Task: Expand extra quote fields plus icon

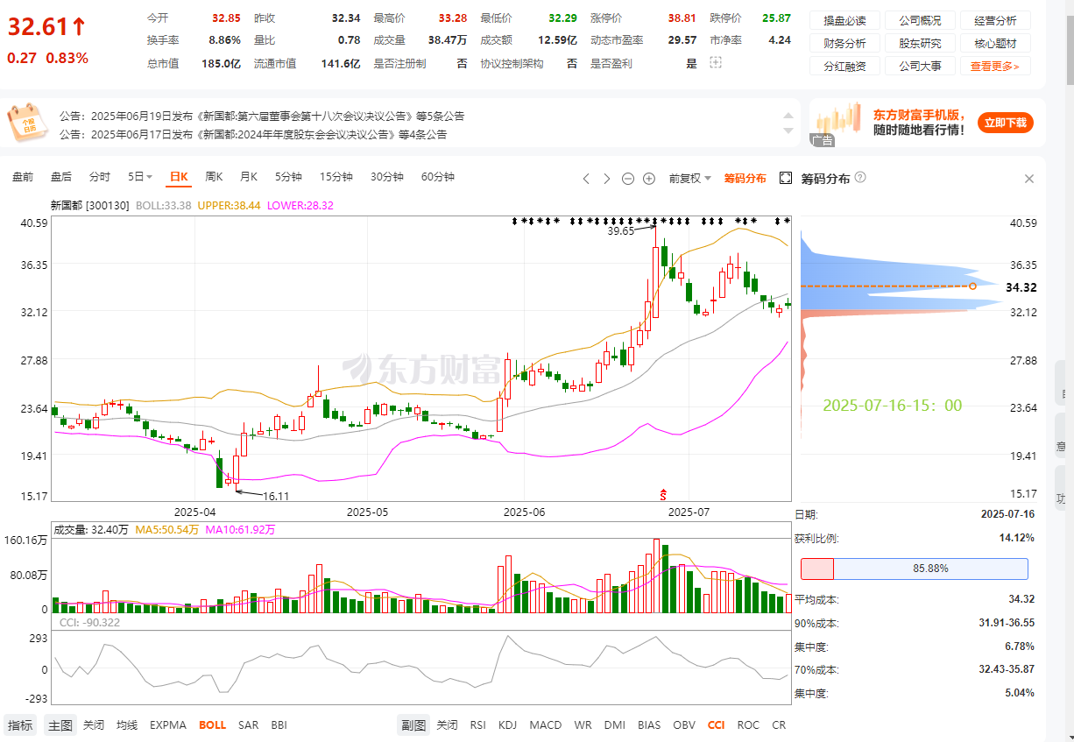Action: pyautogui.click(x=716, y=63)
